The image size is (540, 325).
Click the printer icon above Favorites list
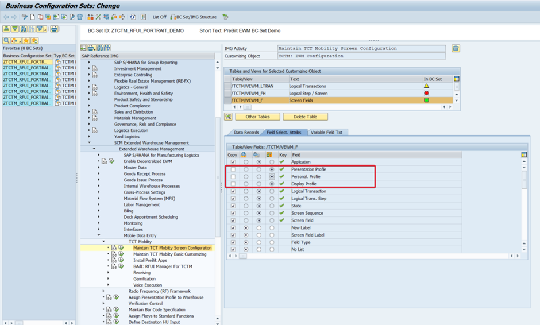pos(54,29)
